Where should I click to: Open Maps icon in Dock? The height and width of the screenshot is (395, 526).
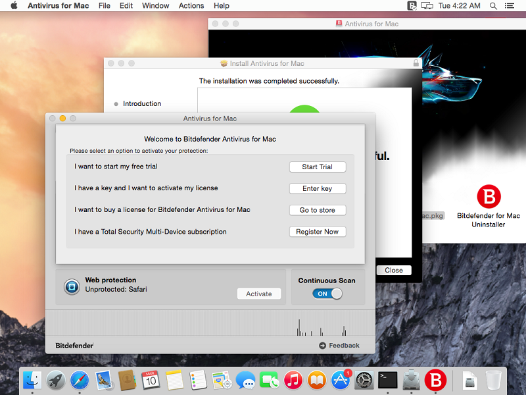[x=222, y=381]
